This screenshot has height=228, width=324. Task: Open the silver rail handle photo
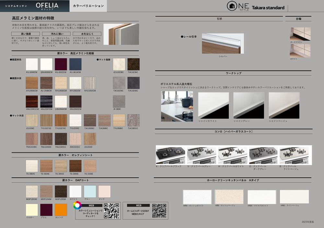click(x=223, y=44)
